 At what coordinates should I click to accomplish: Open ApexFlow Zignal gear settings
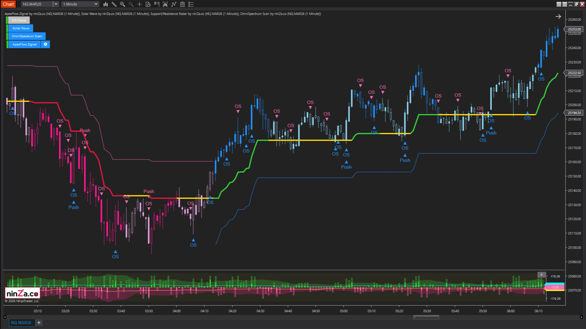45,44
